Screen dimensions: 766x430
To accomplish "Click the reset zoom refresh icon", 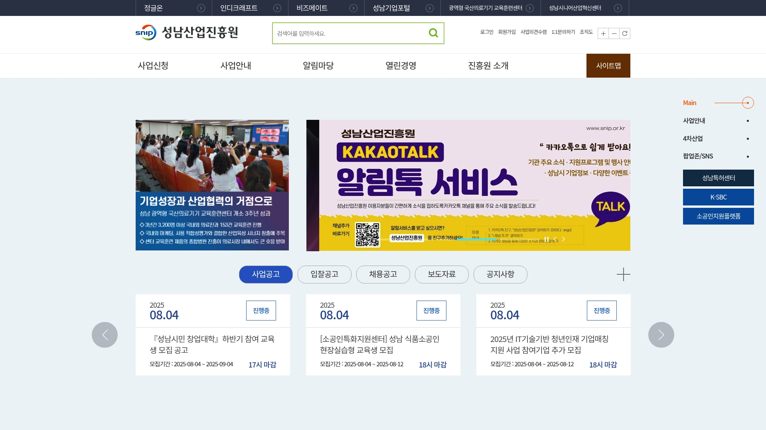I will point(625,33).
